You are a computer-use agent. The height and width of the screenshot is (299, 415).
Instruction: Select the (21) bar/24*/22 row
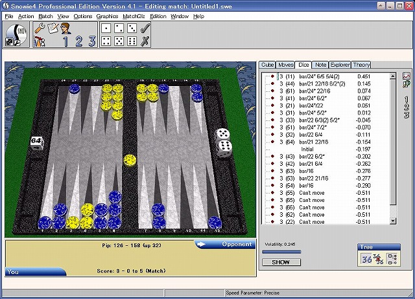point(324,105)
